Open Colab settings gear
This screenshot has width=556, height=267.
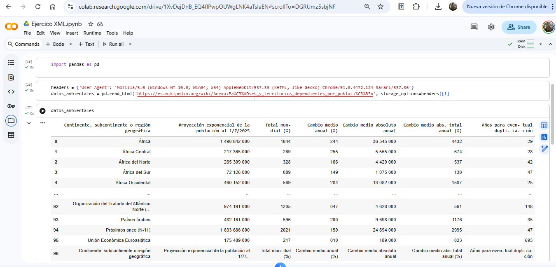(491, 27)
